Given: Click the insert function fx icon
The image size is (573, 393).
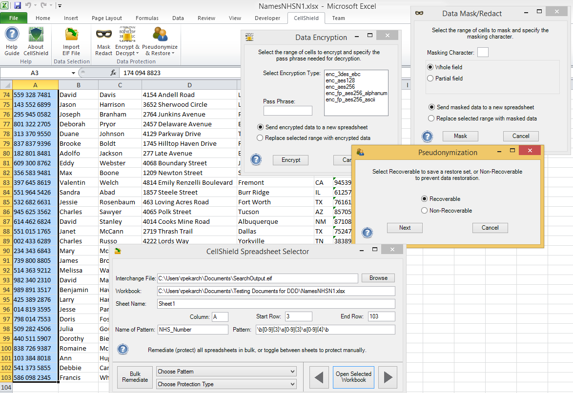Looking at the screenshot, I should [113, 73].
